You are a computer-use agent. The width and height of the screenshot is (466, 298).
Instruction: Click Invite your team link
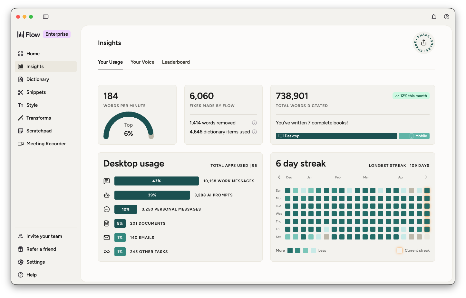(x=46, y=236)
